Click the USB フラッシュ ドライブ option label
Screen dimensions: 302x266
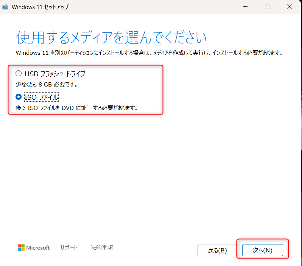(x=55, y=74)
